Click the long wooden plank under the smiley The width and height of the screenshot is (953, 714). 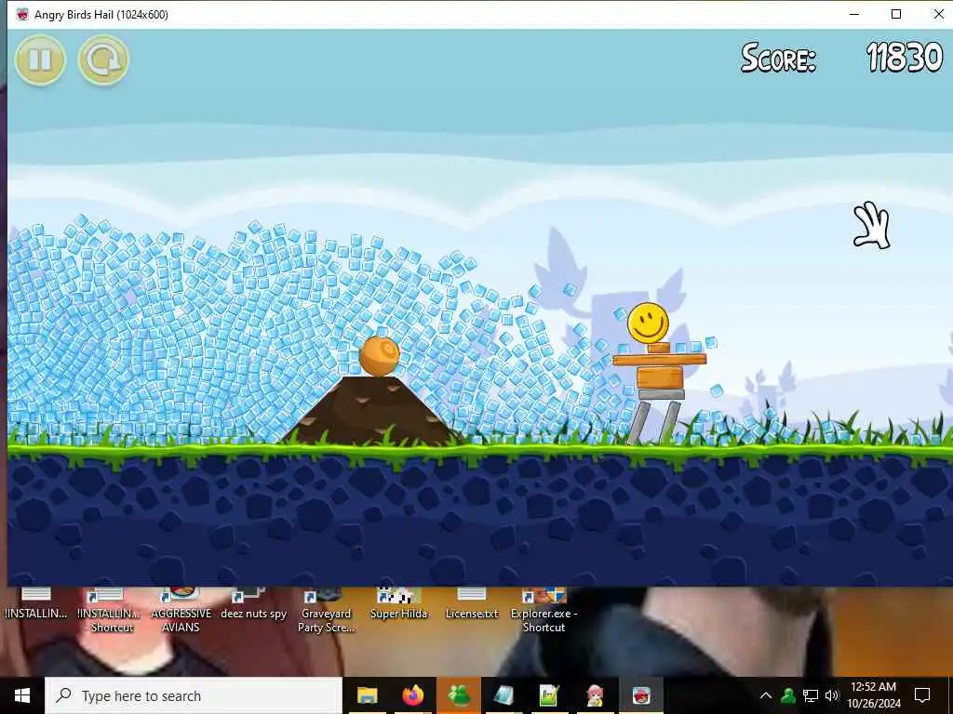click(x=660, y=360)
